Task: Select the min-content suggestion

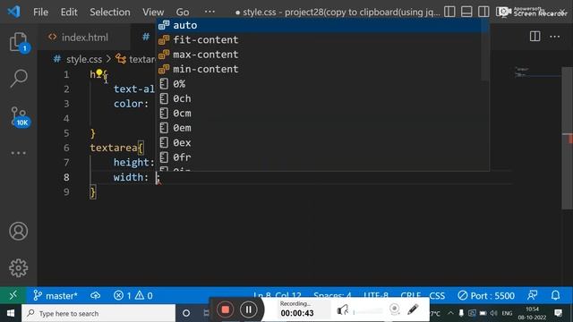Action: (319, 69)
